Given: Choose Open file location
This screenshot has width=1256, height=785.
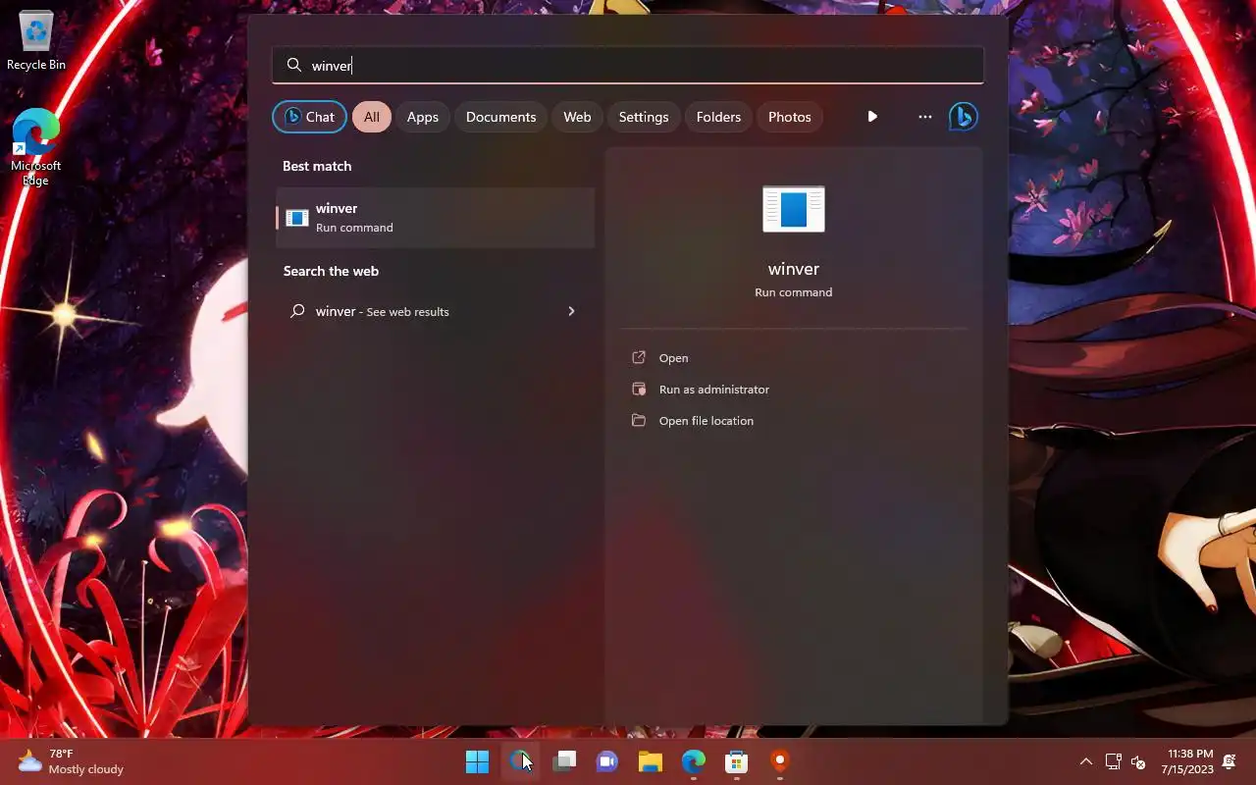Looking at the screenshot, I should pos(706,421).
